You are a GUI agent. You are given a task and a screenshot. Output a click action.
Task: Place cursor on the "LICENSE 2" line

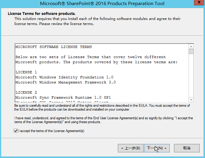click(26, 92)
